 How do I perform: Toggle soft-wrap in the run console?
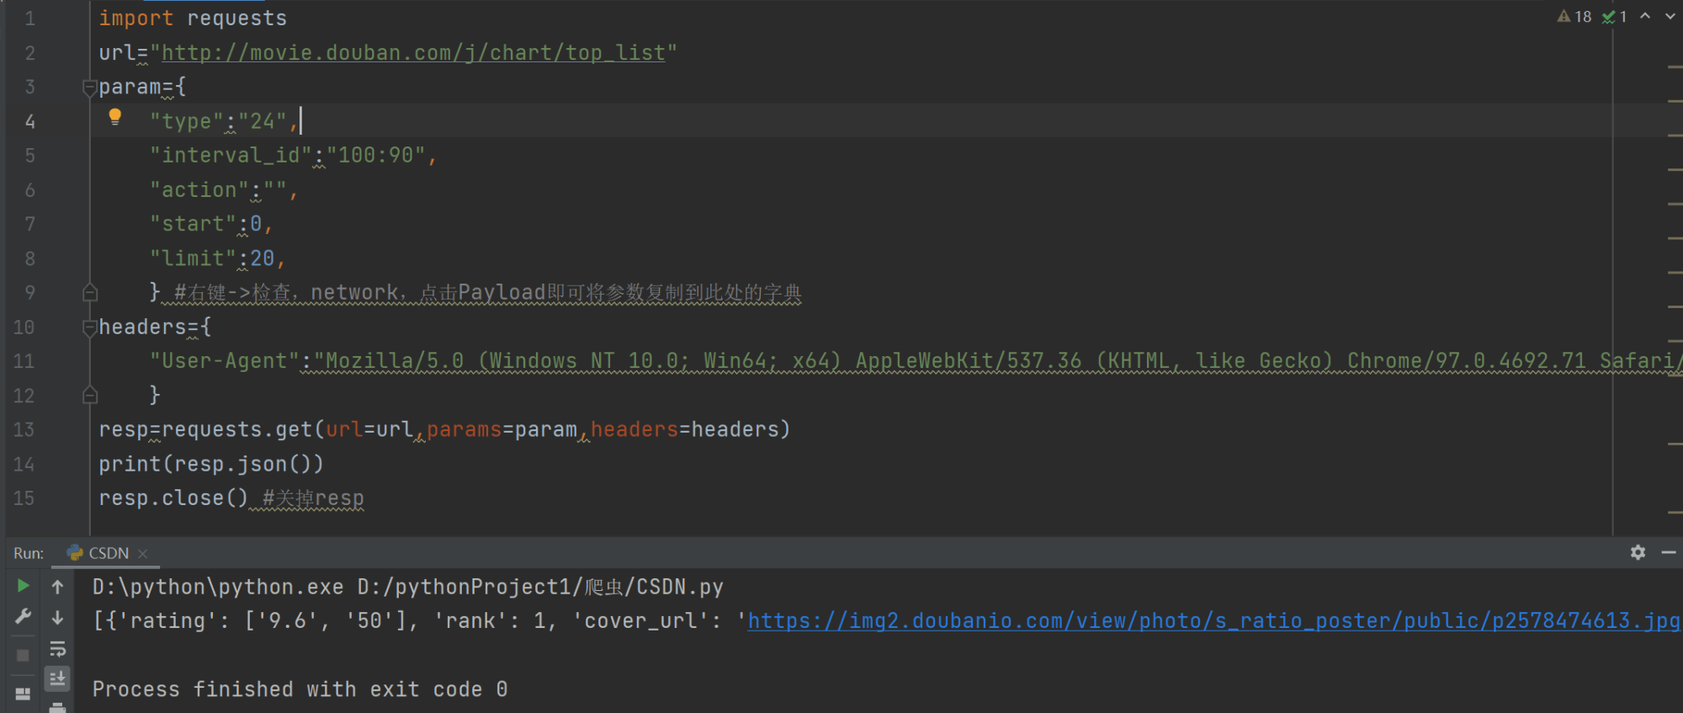(57, 649)
